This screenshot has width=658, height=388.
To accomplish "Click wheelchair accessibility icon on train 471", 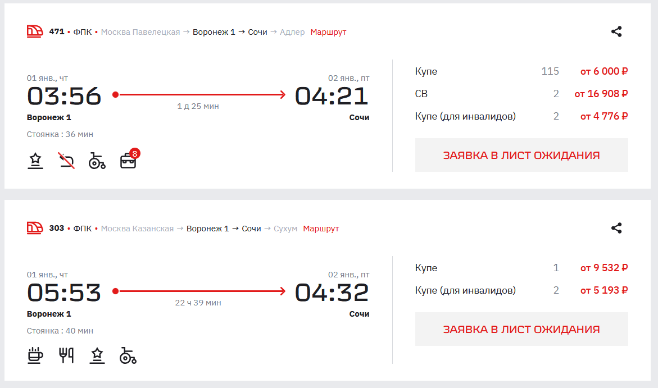I will [97, 161].
